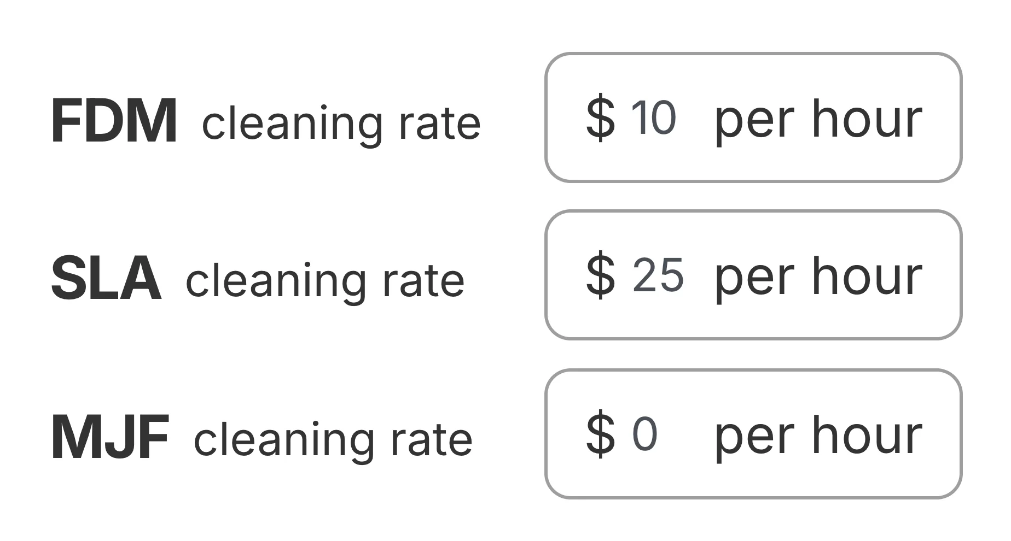
Task: Select the value 10 in FDM field
Action: (x=653, y=117)
